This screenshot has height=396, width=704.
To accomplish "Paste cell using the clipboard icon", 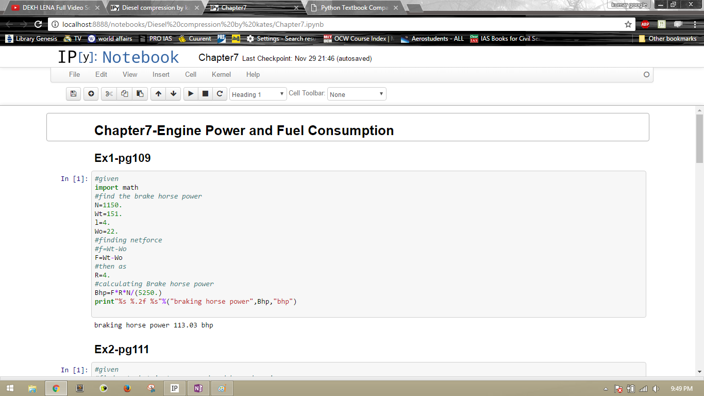I will pyautogui.click(x=140, y=94).
